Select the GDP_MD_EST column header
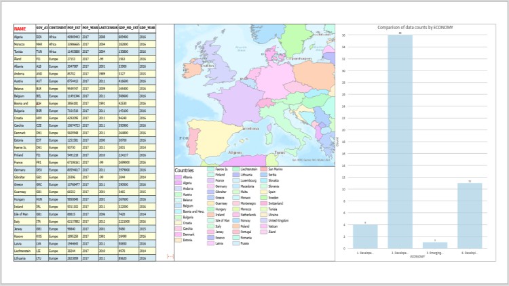This screenshot has width=509, height=286. tap(128, 28)
